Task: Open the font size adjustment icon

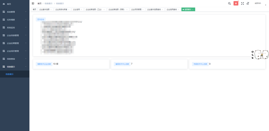Action: 248,3
